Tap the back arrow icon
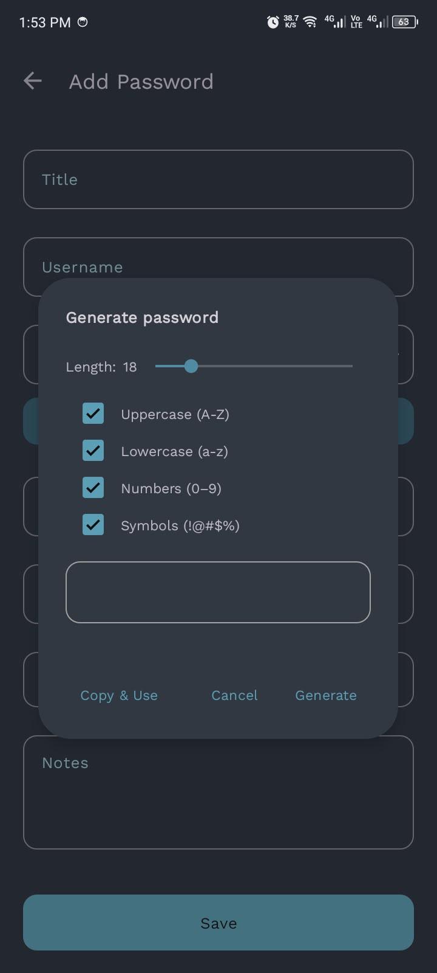437x973 pixels. point(33,81)
